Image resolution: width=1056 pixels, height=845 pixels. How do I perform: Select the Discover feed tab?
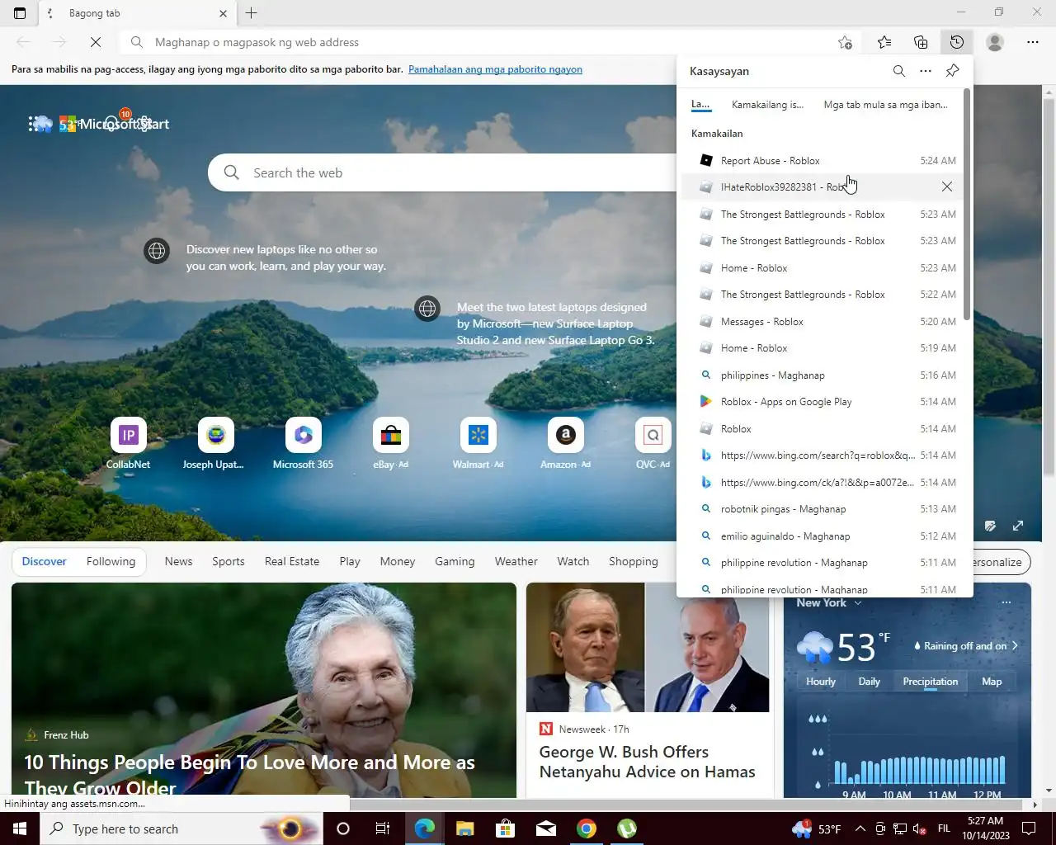(44, 562)
